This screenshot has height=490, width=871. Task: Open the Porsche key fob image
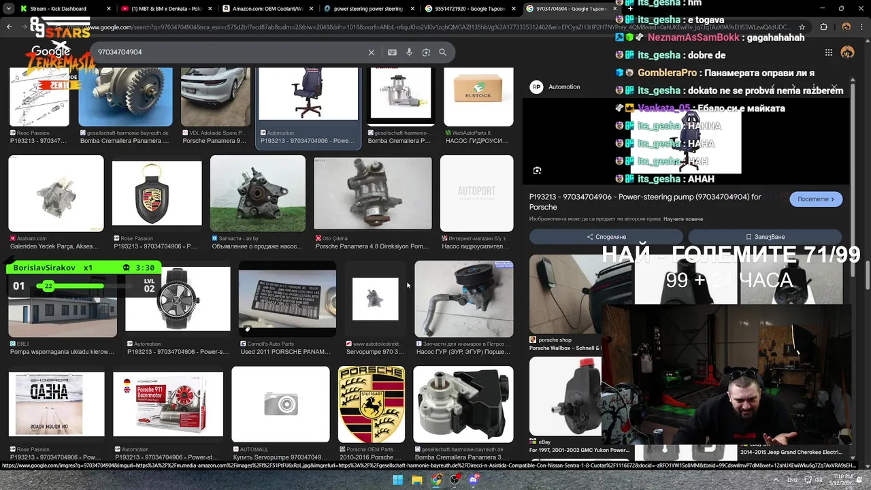click(x=157, y=193)
